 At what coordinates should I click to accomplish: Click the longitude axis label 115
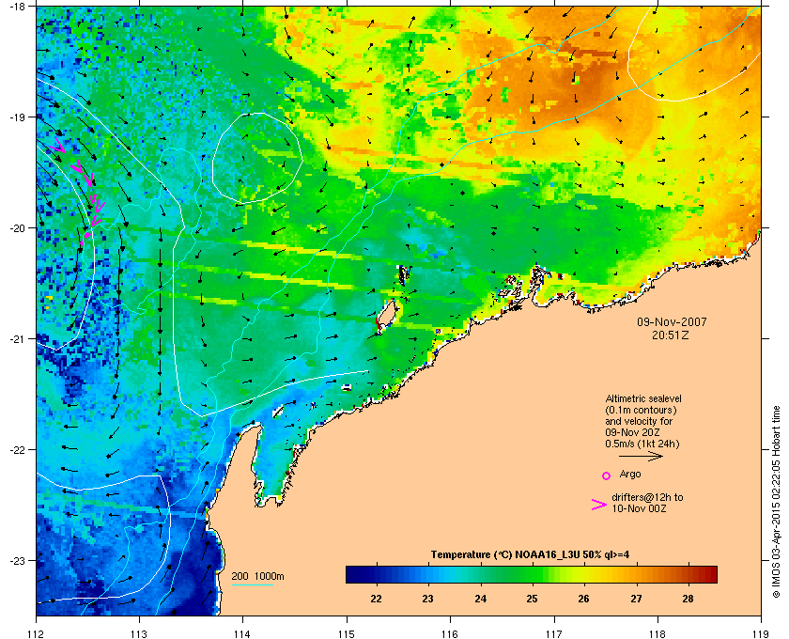pos(347,633)
